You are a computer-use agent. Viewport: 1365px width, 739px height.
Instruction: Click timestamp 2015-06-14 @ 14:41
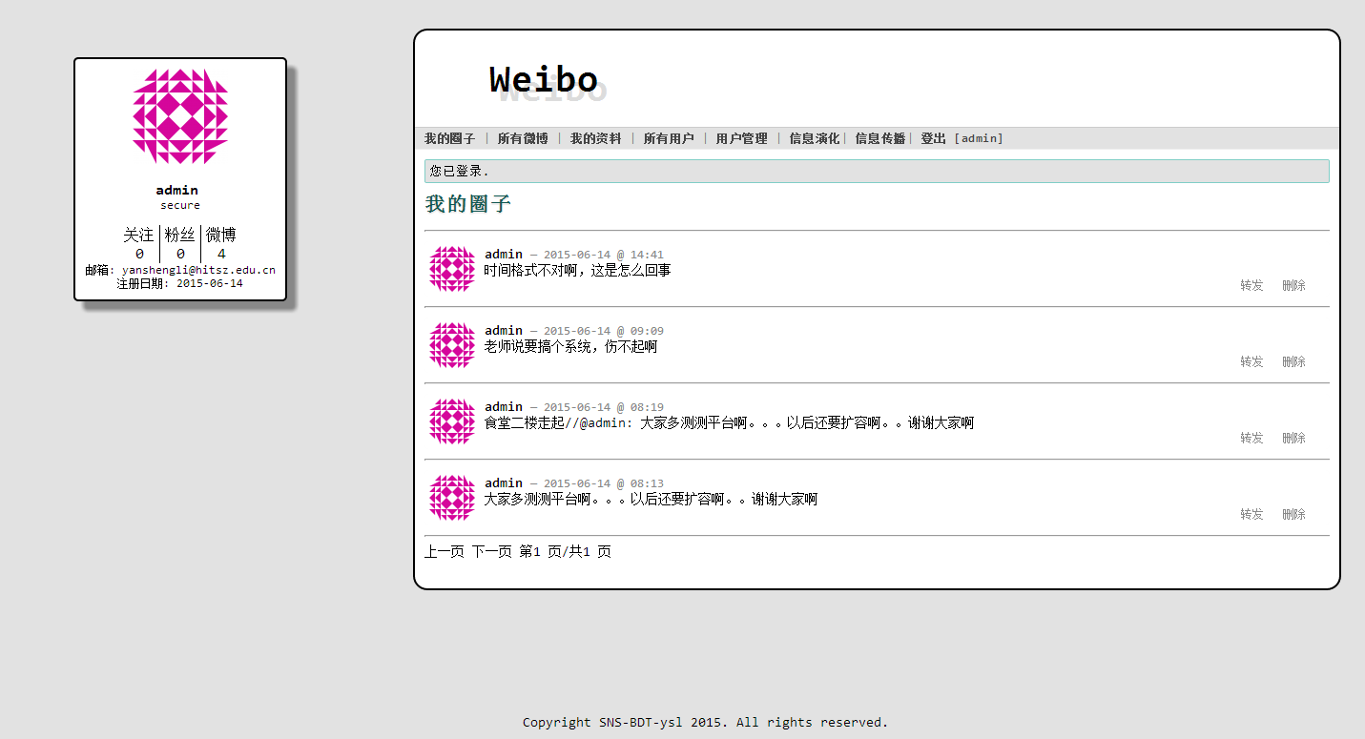click(x=604, y=255)
